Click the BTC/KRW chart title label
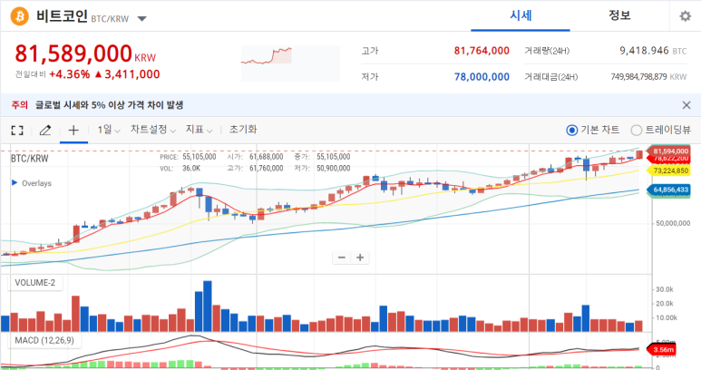The height and width of the screenshot is (370, 701). pyautogui.click(x=30, y=159)
